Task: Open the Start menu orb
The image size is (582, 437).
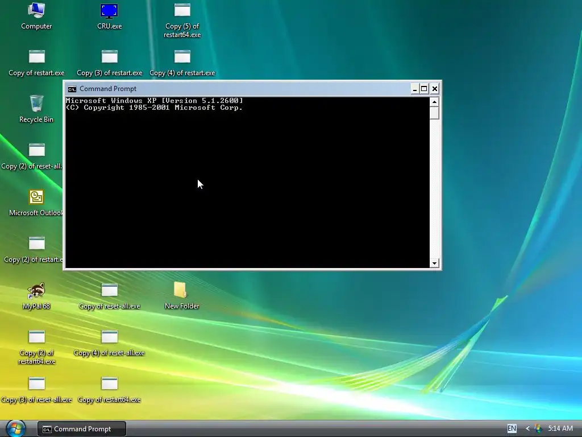Action: (15, 428)
